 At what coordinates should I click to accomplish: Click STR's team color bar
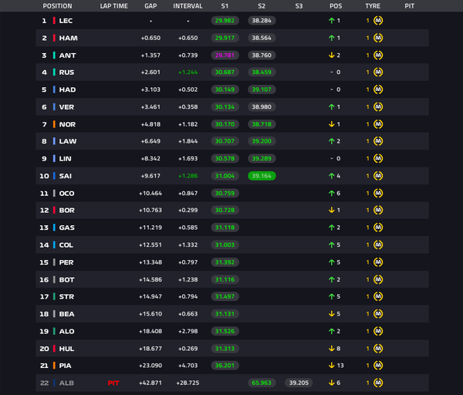[x=54, y=296]
